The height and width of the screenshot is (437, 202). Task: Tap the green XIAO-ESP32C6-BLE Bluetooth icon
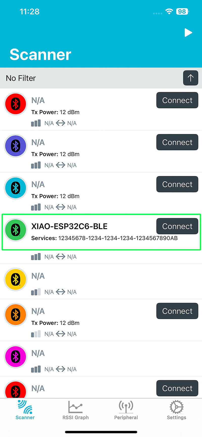point(16,230)
